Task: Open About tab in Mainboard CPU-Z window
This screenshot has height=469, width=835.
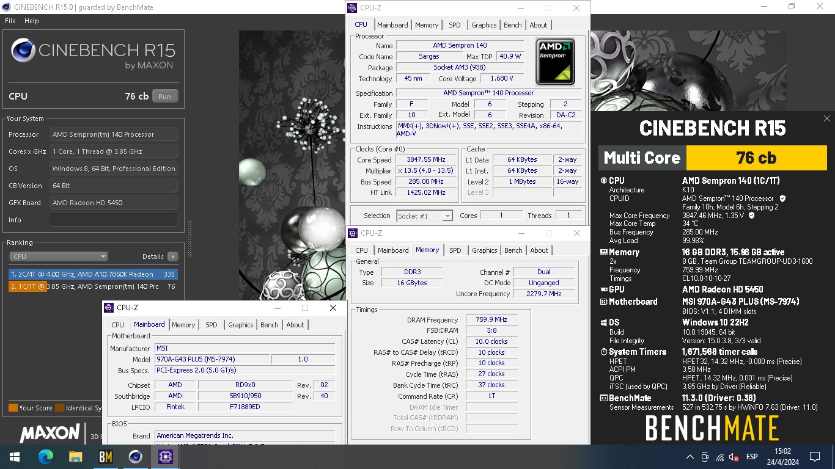Action: (295, 325)
